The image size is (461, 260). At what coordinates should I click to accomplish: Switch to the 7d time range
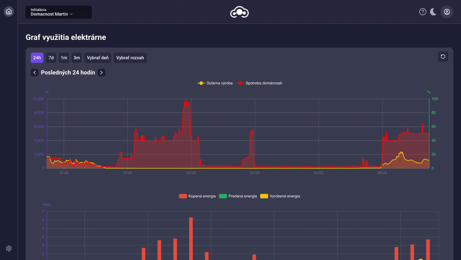click(51, 58)
